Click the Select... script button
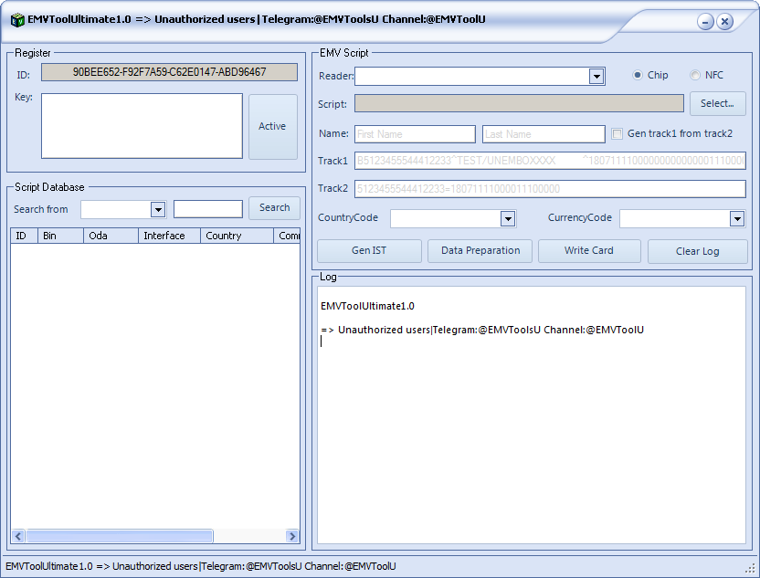 (717, 103)
